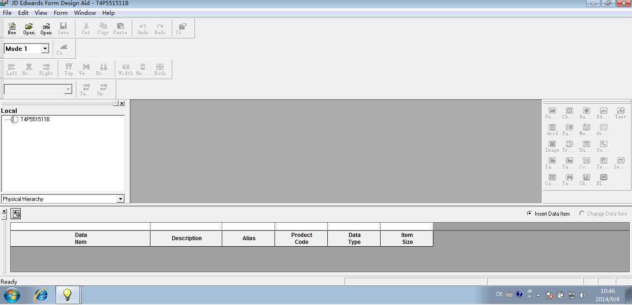Click the volume speaker tray icon

tap(582, 295)
